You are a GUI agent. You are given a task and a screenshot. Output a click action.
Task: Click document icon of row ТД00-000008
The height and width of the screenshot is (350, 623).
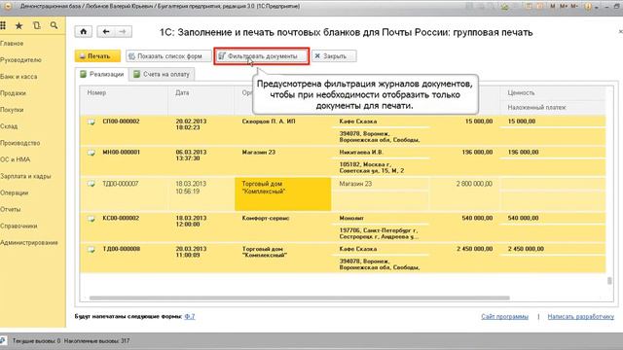pos(92,250)
